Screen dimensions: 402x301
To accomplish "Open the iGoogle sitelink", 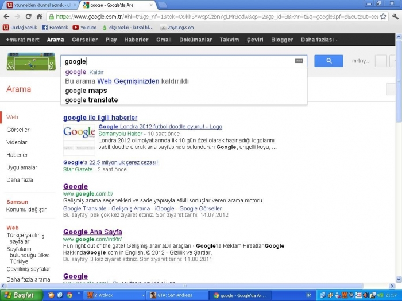I will pyautogui.click(x=164, y=208).
